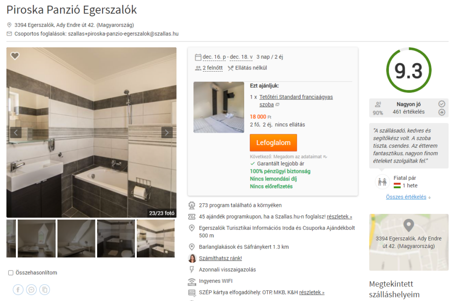
Task: Open recommended room preview photo
Action: [219, 107]
